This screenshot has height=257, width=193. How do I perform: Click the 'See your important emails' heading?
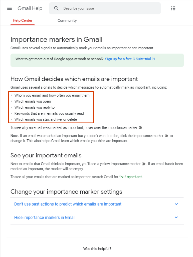[46, 155]
